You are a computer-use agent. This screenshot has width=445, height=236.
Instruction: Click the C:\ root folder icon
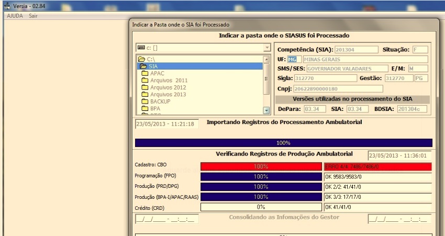141,59
